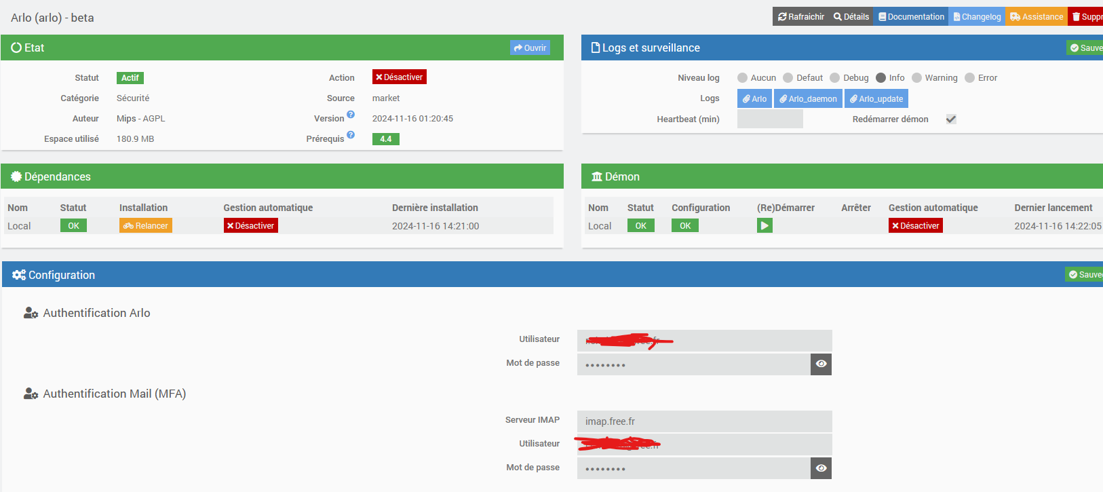The height and width of the screenshot is (492, 1103).
Task: Relaunch the dependencies installation with Relancer
Action: pos(146,226)
